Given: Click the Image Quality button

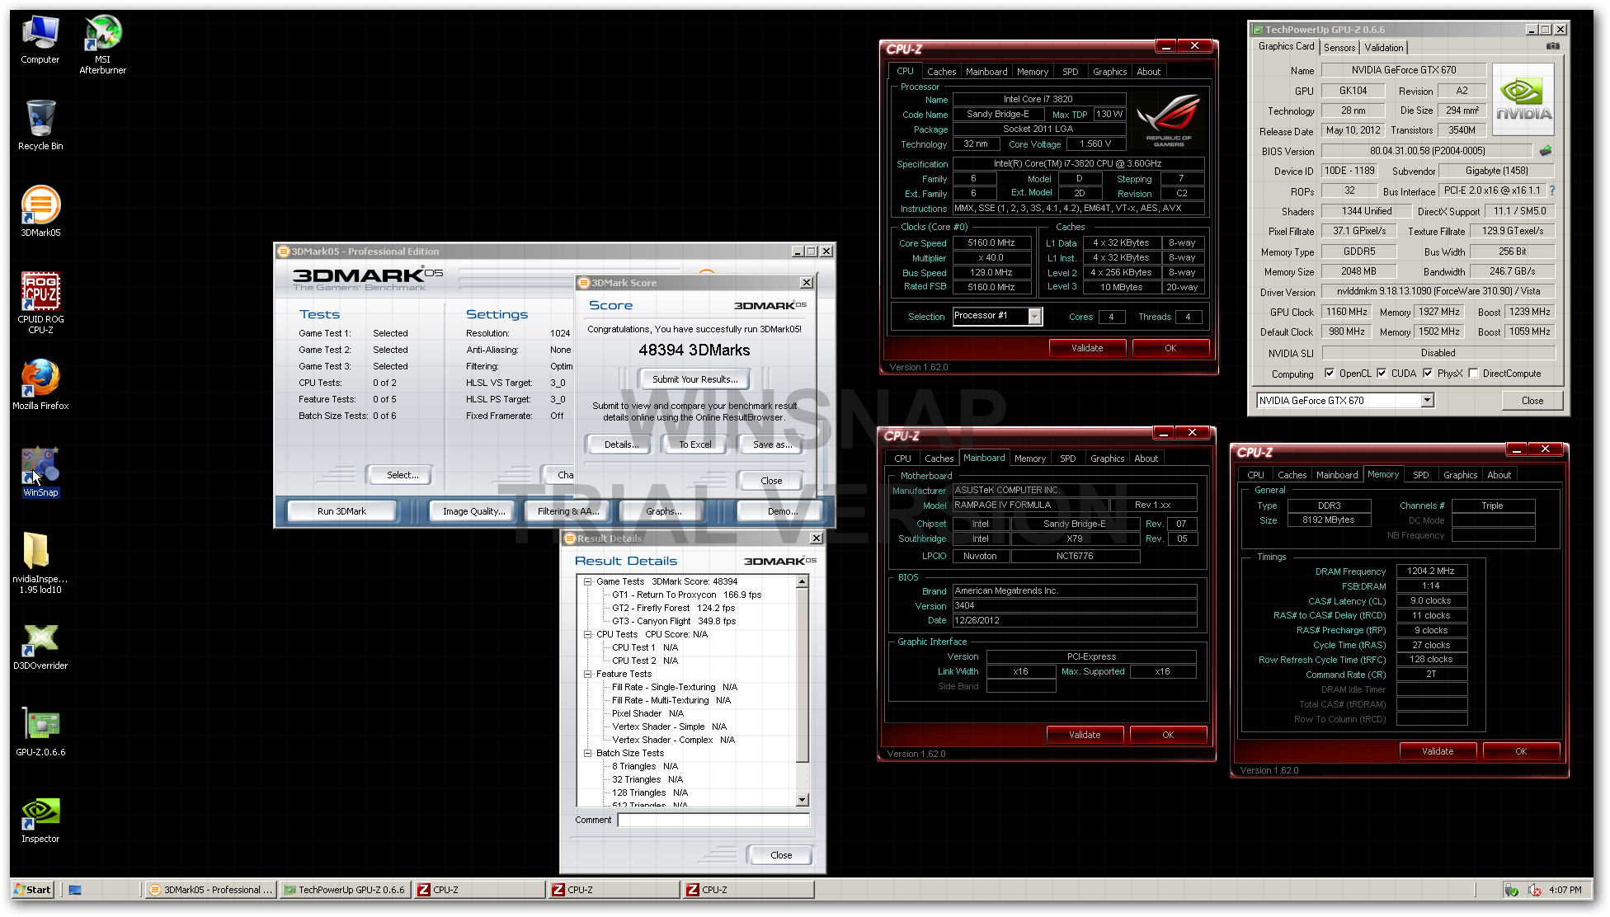Looking at the screenshot, I should [473, 511].
